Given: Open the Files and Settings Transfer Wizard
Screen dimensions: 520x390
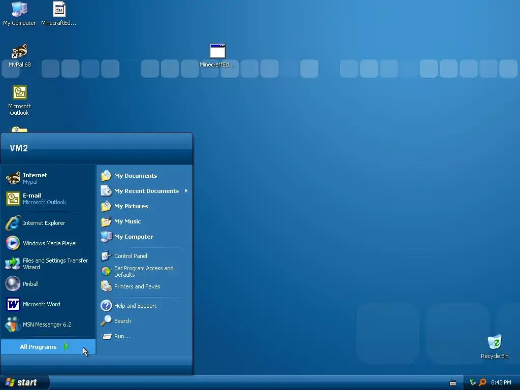Looking at the screenshot, I should pos(48,264).
